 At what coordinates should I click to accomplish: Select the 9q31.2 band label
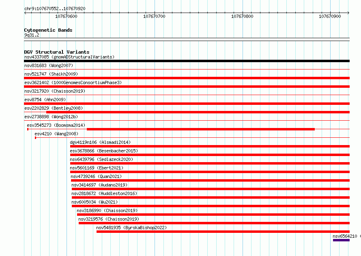tap(32, 35)
